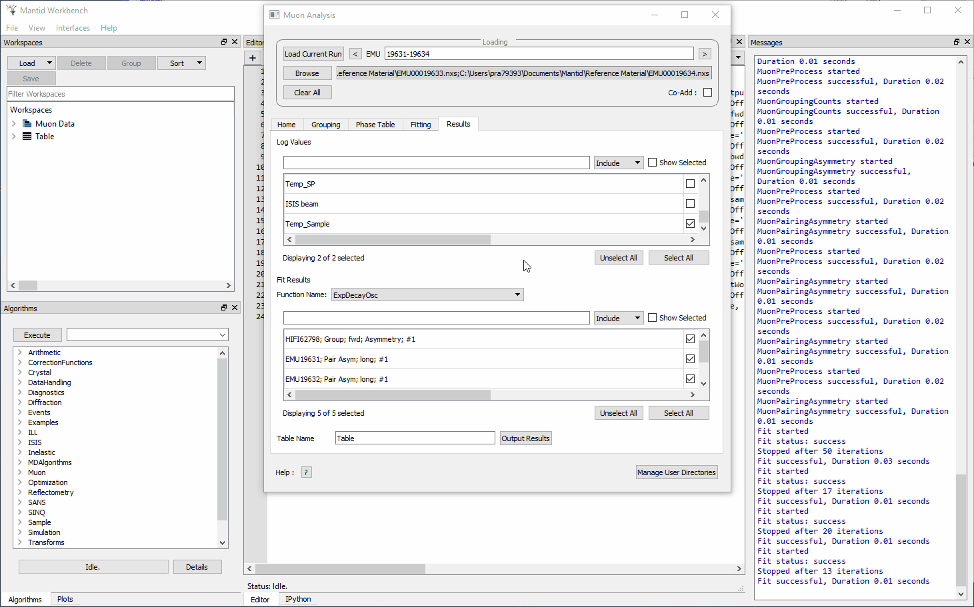974x607 pixels.
Task: Expand the Muon Data tree item
Action: pos(13,123)
